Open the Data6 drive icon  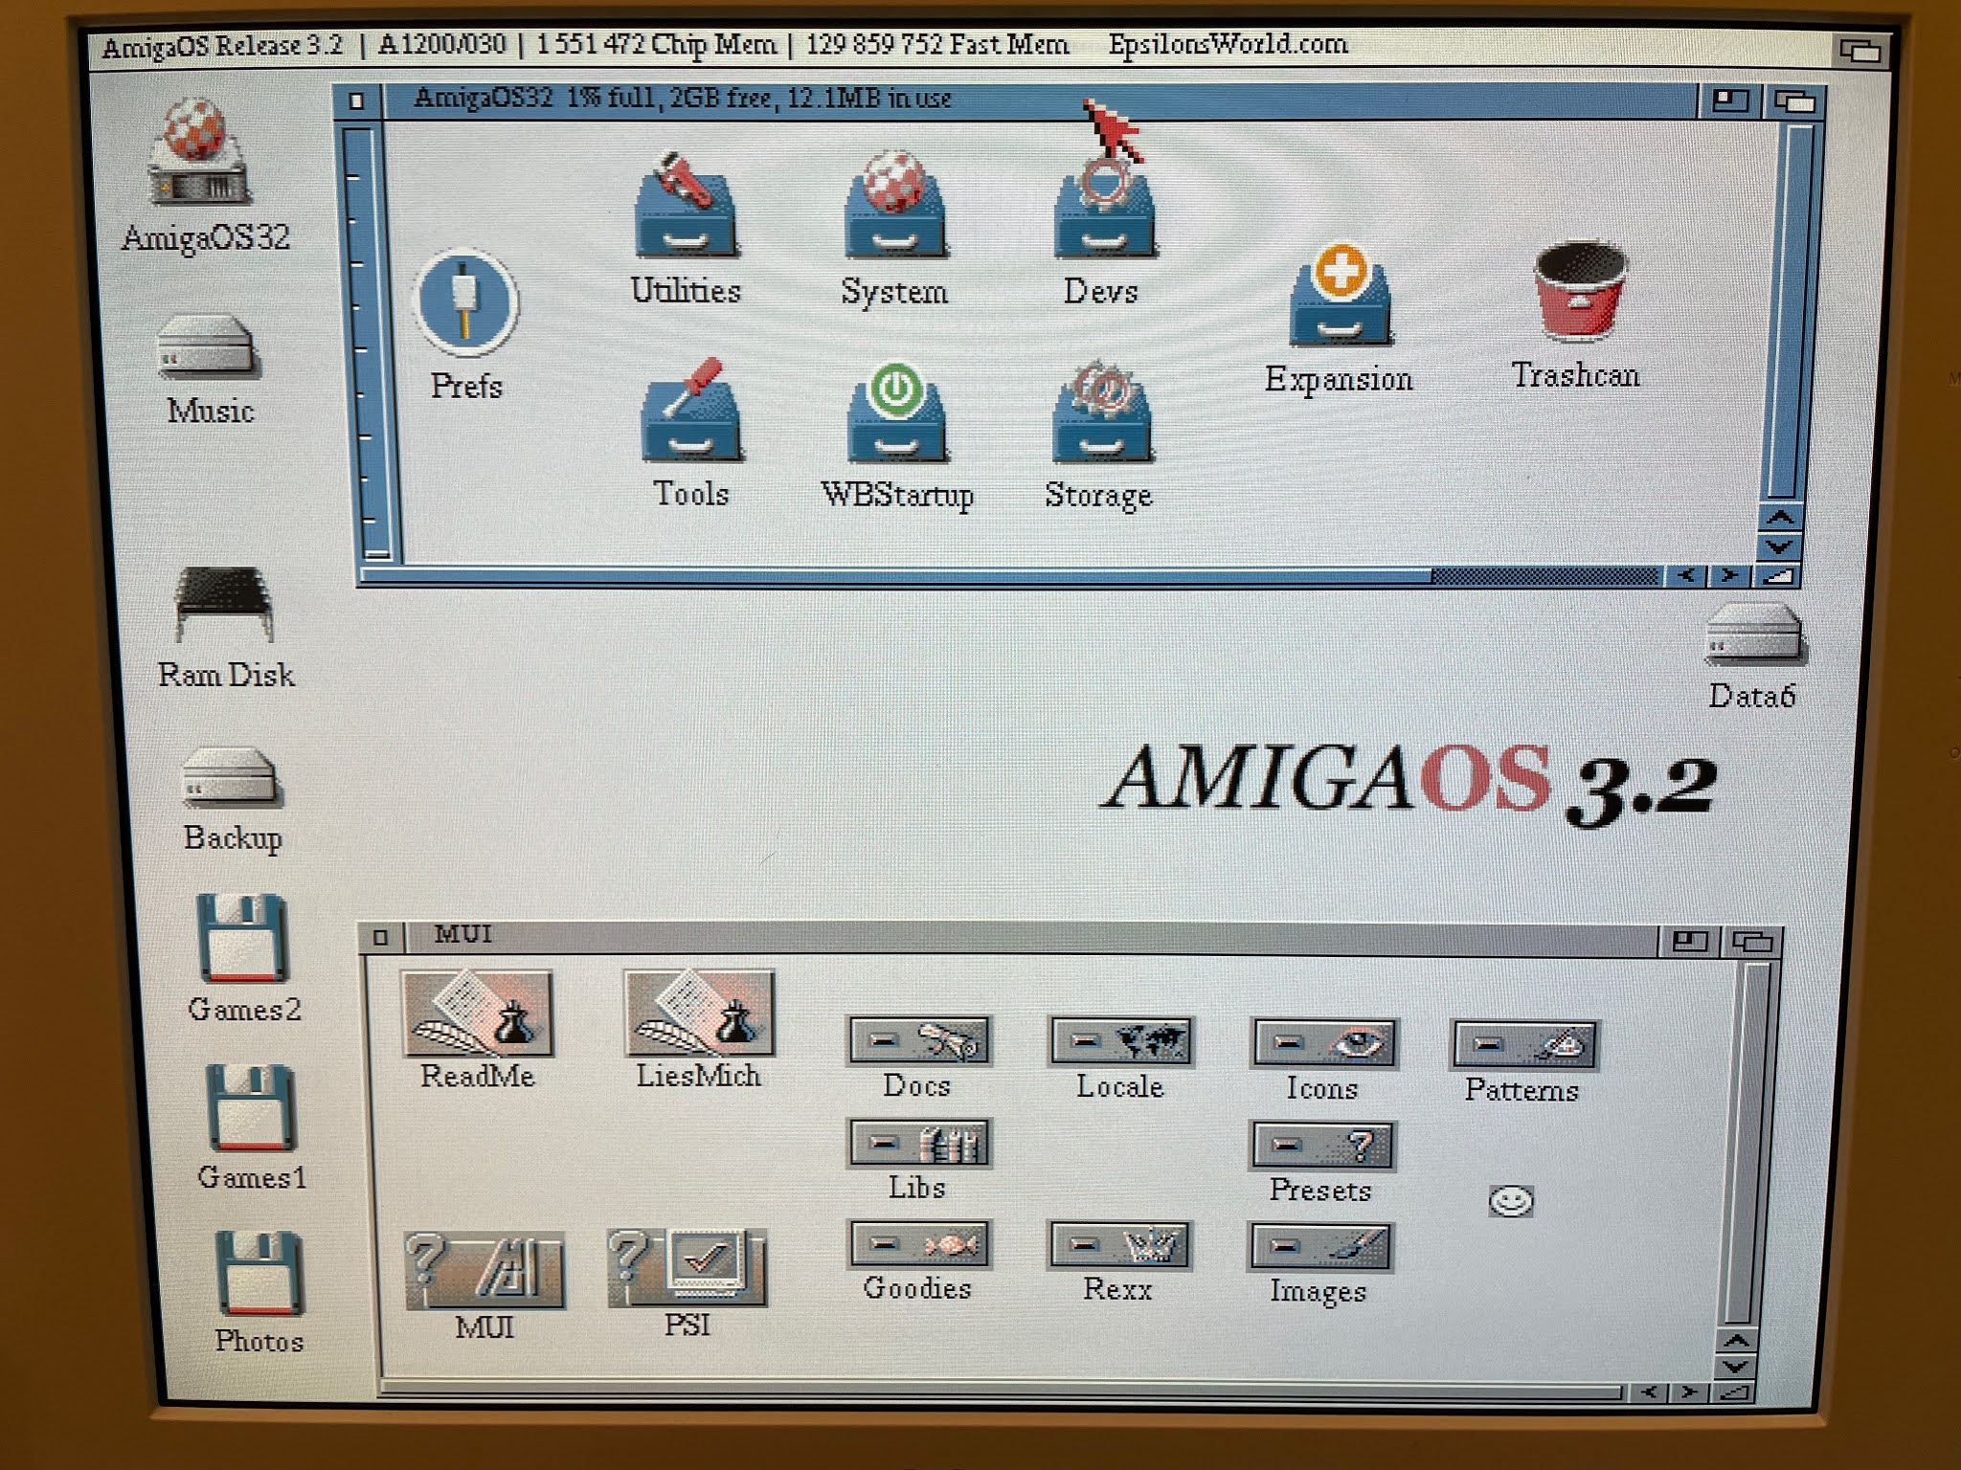click(1754, 634)
